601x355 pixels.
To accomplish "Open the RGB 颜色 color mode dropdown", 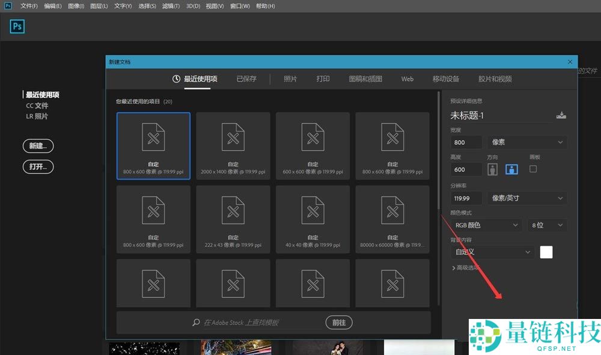I will click(x=484, y=225).
